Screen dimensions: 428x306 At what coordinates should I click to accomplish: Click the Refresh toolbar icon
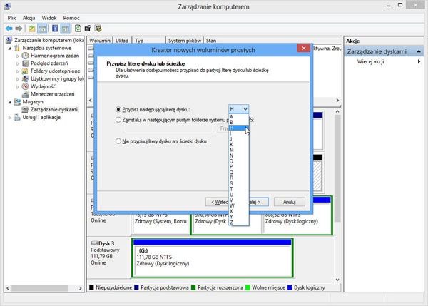[x=78, y=29]
